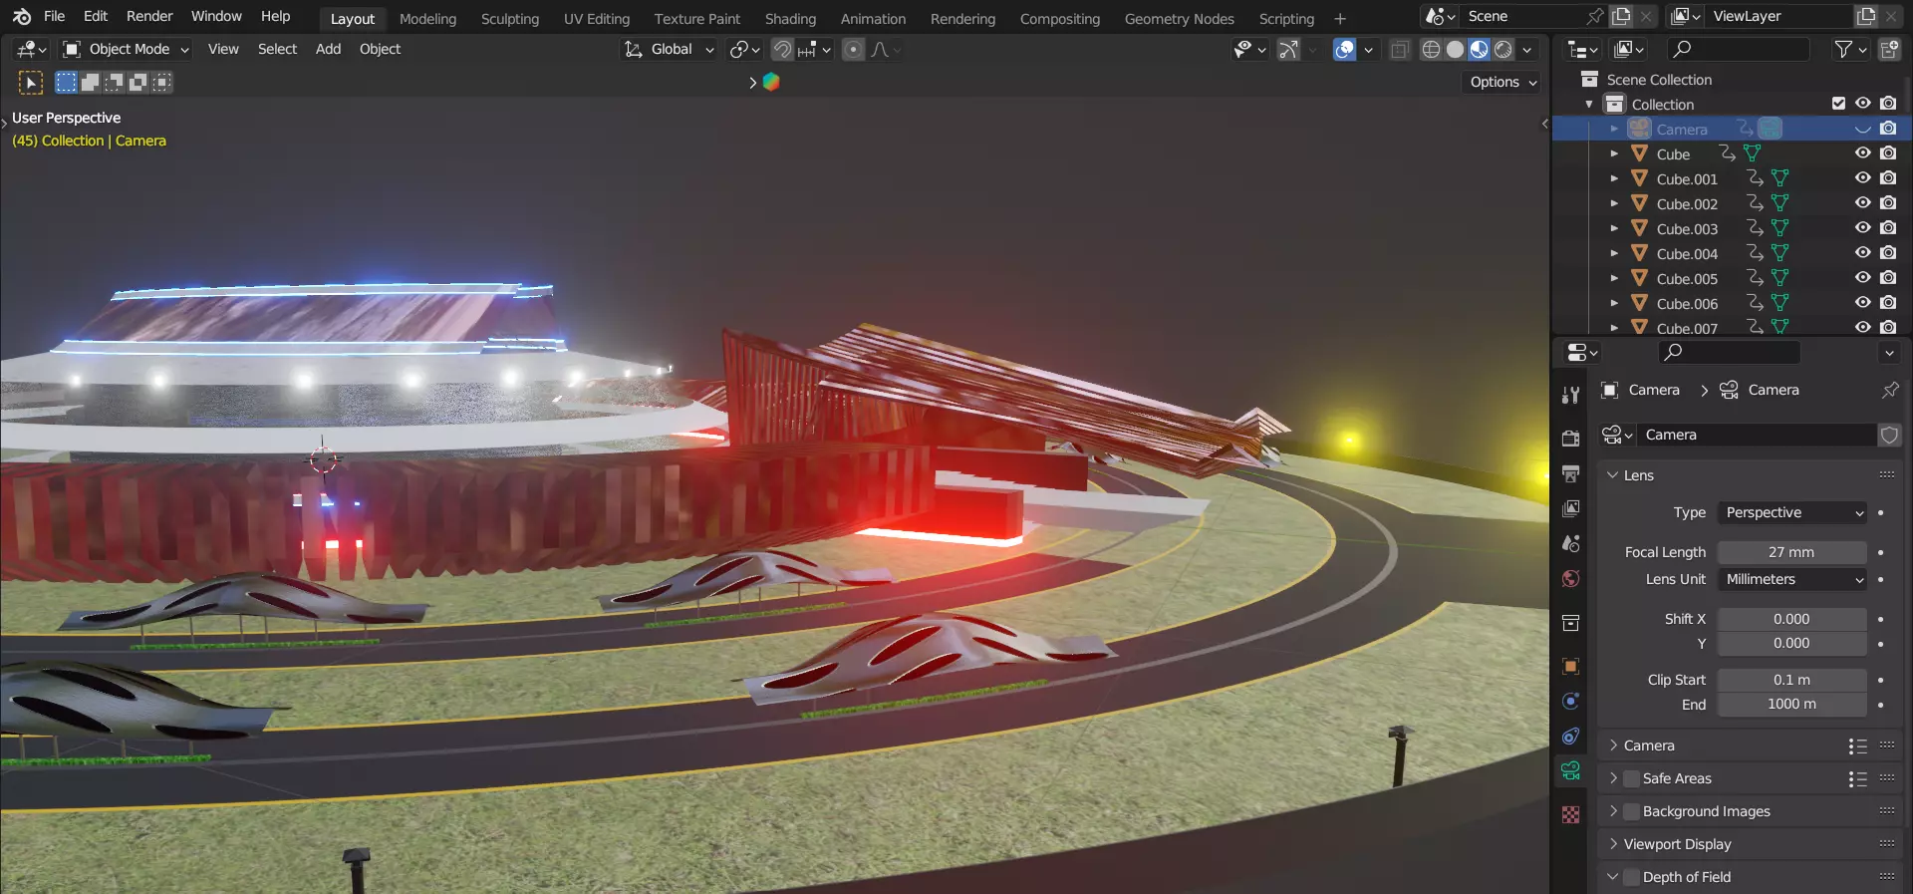Disable Cube.001 in renders

1888,178
